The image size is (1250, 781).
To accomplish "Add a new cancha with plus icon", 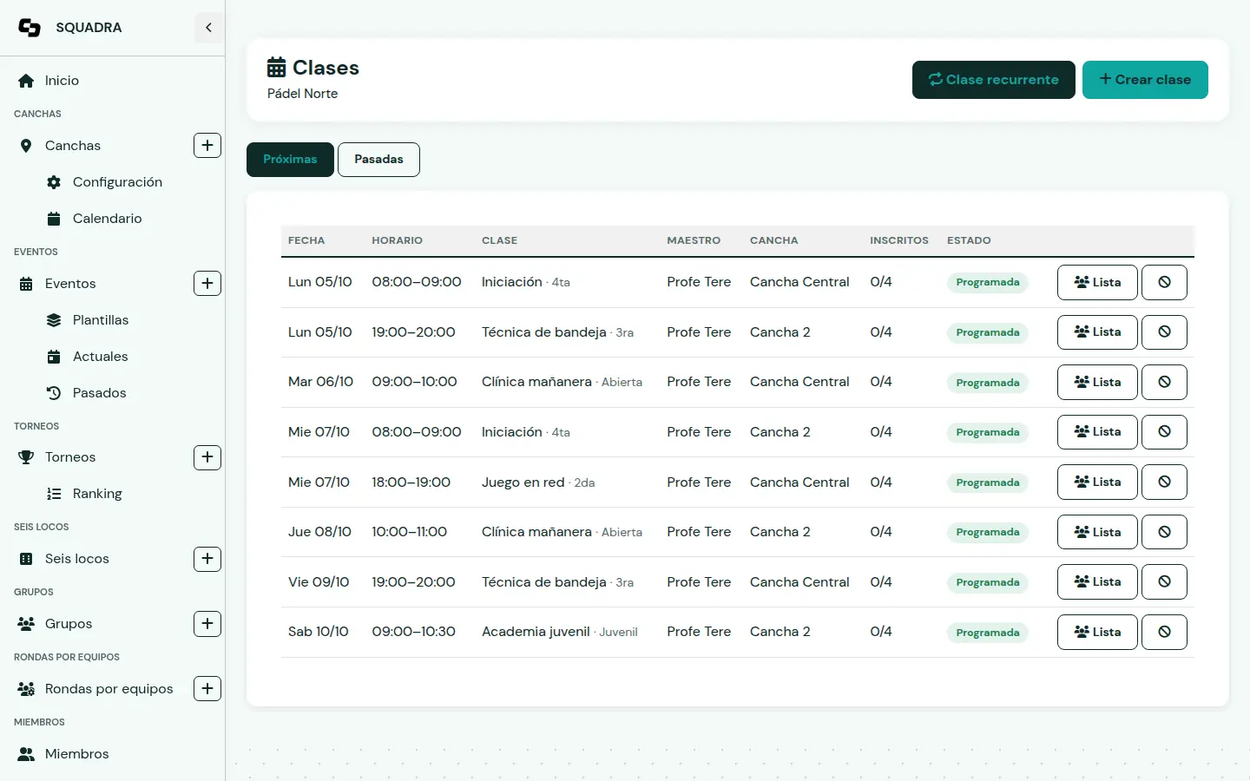I will pyautogui.click(x=207, y=146).
